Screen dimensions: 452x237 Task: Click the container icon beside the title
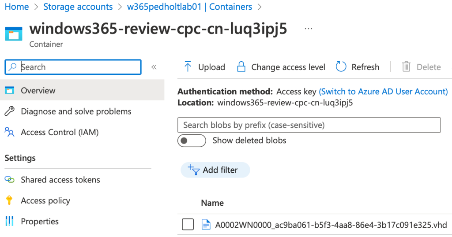[14, 33]
